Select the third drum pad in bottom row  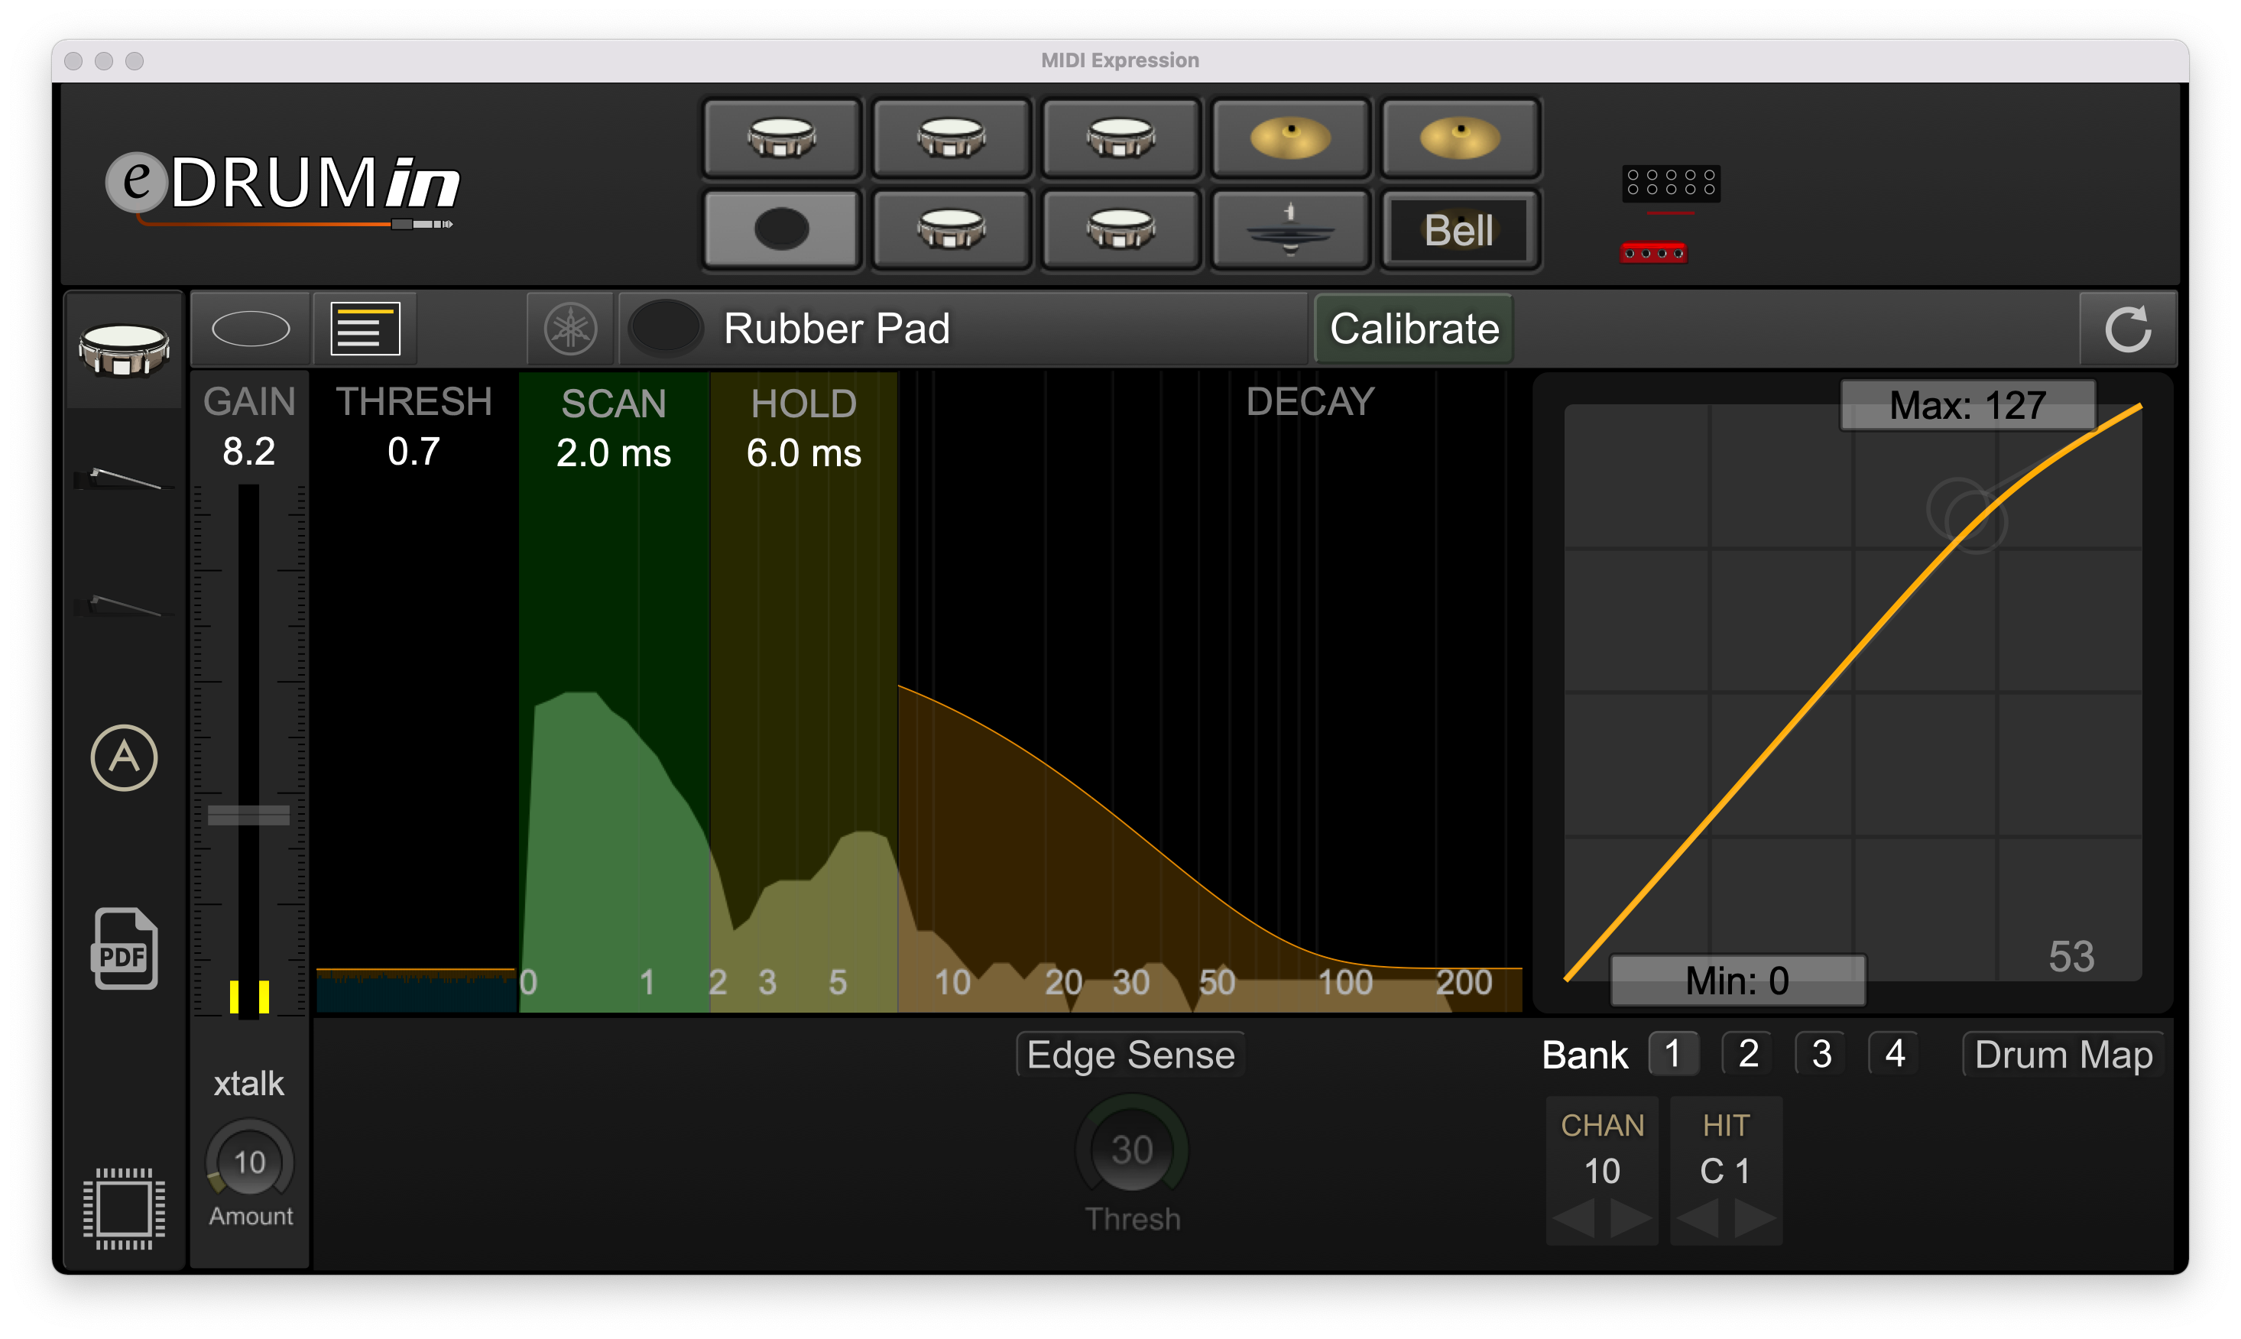tap(1120, 229)
